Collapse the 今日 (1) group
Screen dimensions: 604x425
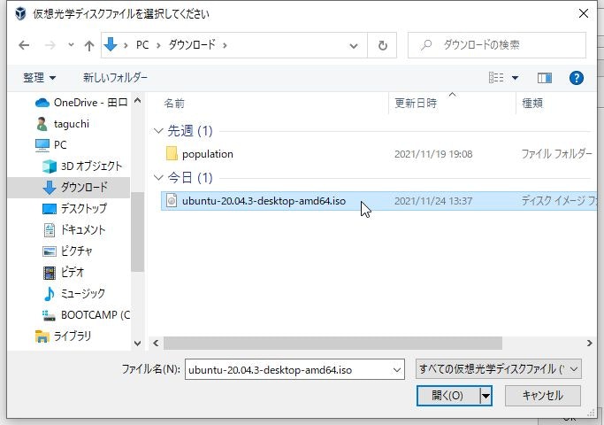tap(158, 177)
